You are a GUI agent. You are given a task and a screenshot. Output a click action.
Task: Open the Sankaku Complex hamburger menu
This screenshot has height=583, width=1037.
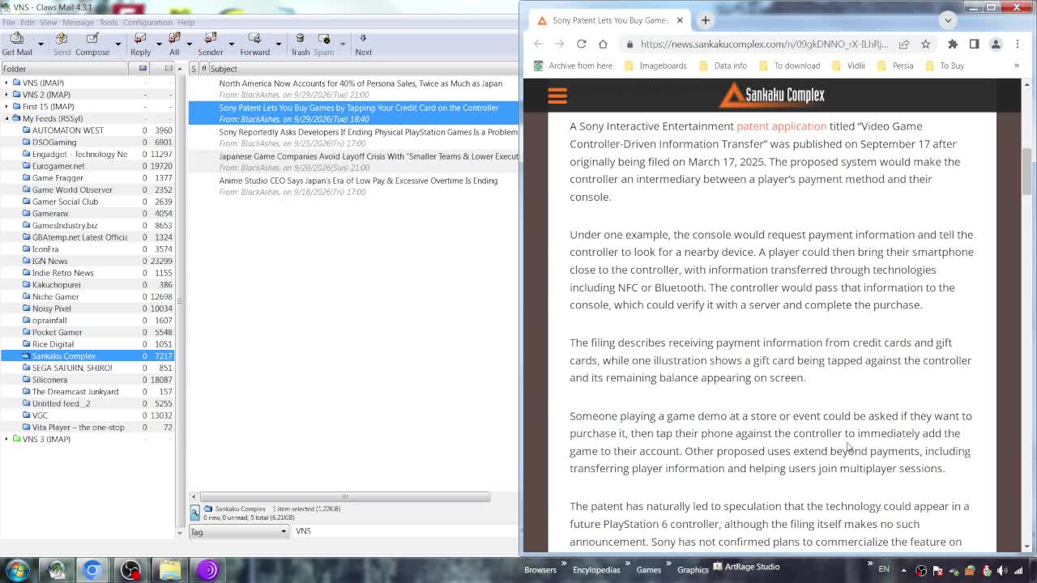click(557, 96)
